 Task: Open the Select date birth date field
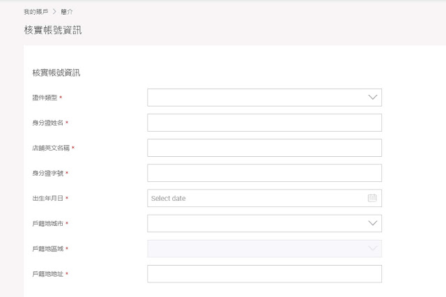click(x=257, y=198)
